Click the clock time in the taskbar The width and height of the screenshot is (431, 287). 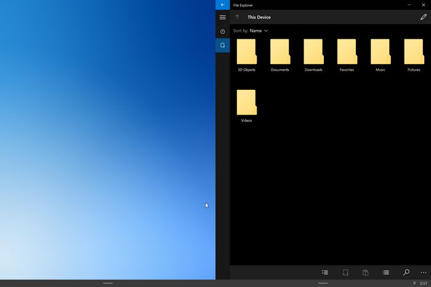423,283
